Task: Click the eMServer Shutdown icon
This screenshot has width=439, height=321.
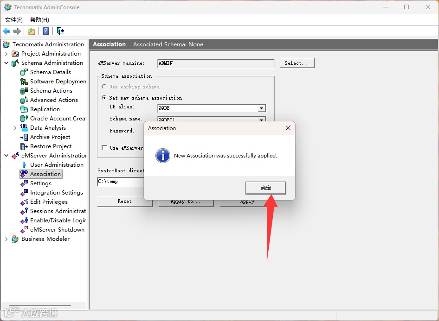Action: 24,230
